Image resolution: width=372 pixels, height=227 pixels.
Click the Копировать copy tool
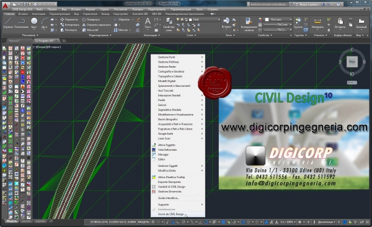click(69, 25)
